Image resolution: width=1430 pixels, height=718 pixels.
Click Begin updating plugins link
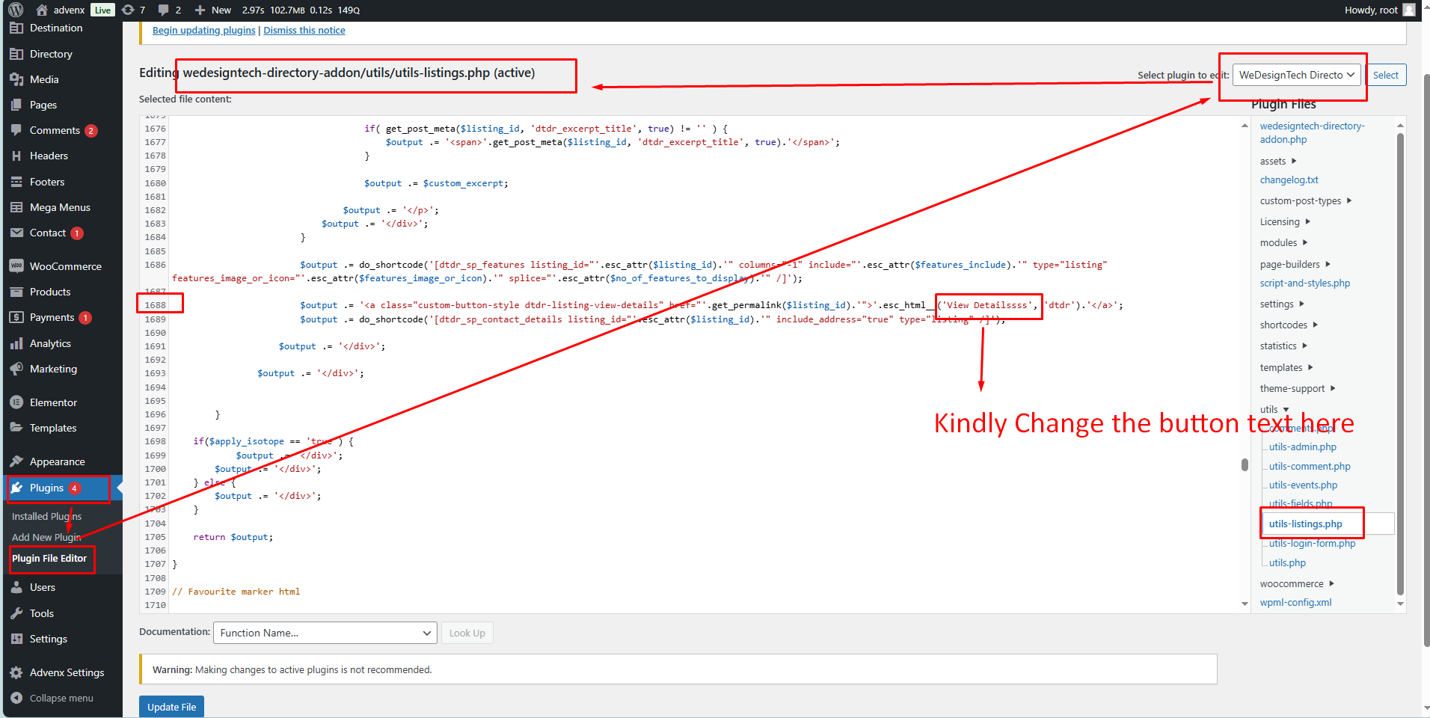[x=204, y=30]
